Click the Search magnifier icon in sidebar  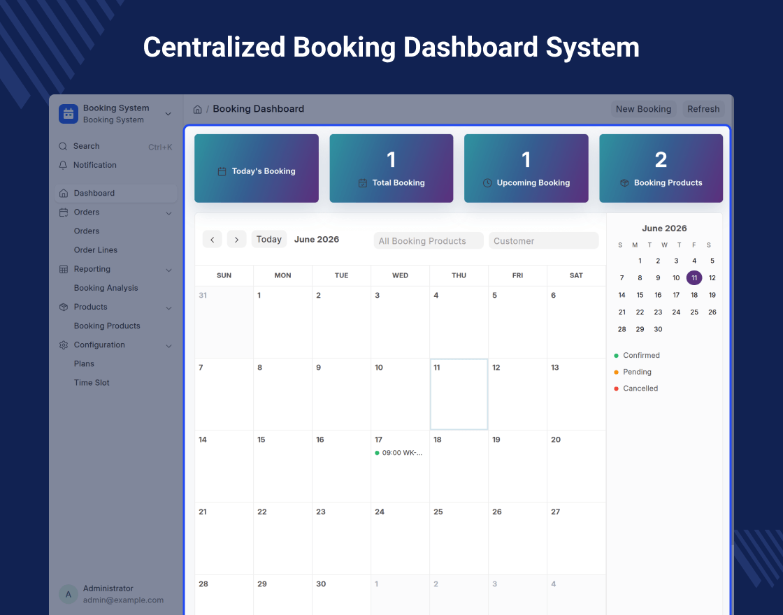pyautogui.click(x=63, y=146)
